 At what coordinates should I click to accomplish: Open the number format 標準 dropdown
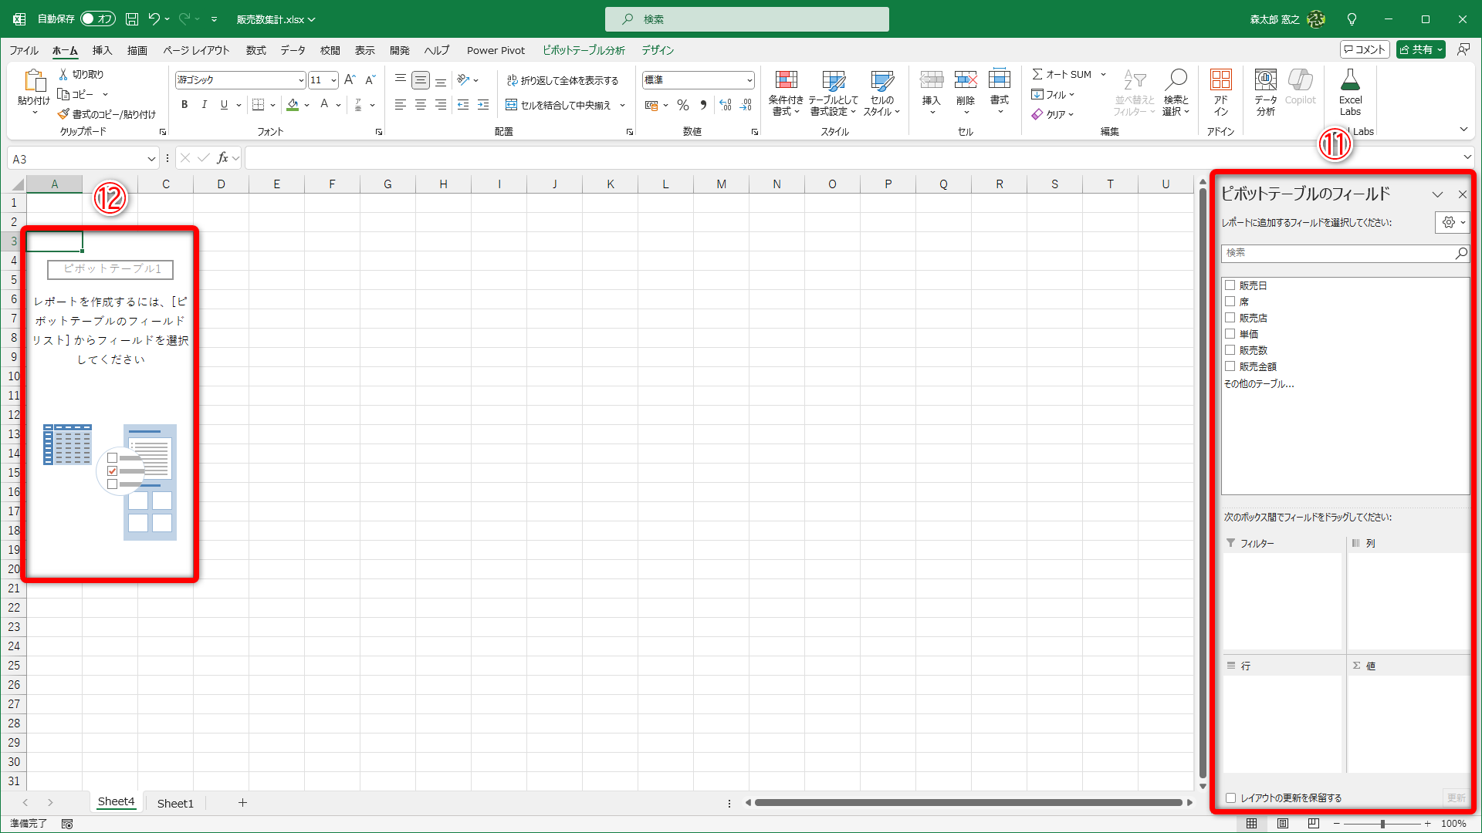point(749,80)
